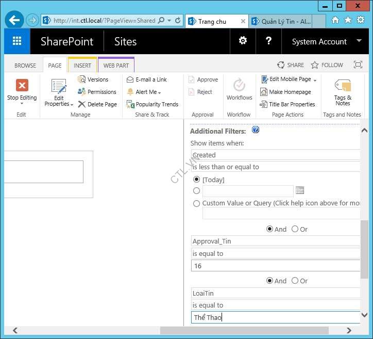Open the Versions history icon
The height and width of the screenshot is (339, 373).
pos(82,79)
